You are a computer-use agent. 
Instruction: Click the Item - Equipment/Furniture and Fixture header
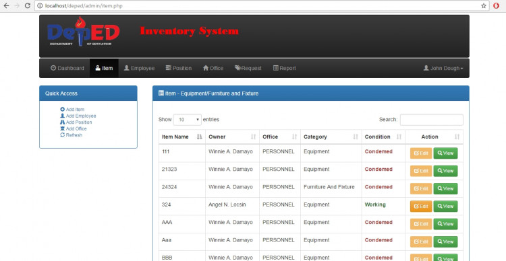click(311, 94)
